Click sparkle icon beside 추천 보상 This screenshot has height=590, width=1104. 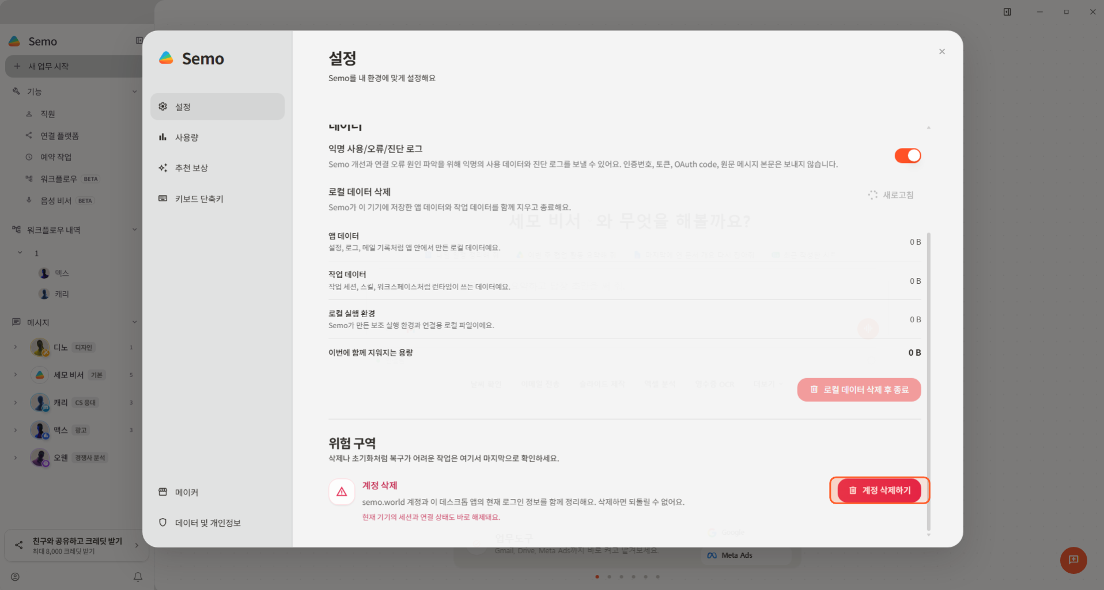(x=162, y=168)
